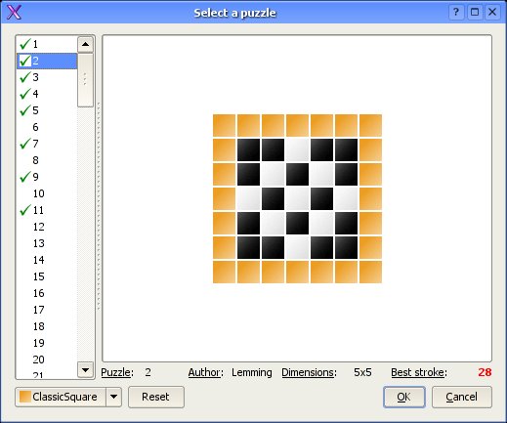Screen dimensions: 507x423
Task: Select puzzle 5 in the list
Action: [x=47, y=110]
